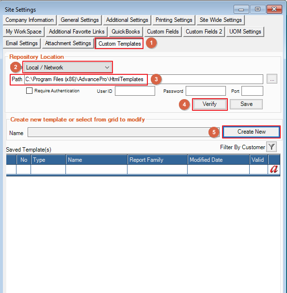This screenshot has height=293, width=287.
Task: Click the Filter By Customer funnel icon
Action: (271, 147)
